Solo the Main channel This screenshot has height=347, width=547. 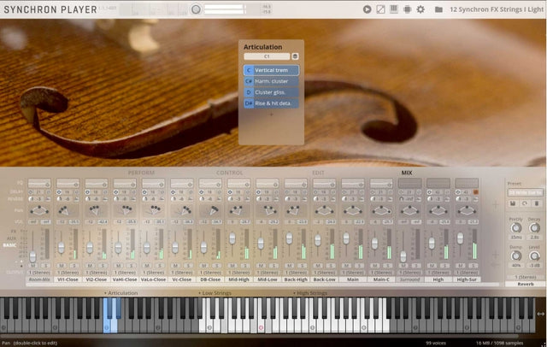(x=357, y=266)
